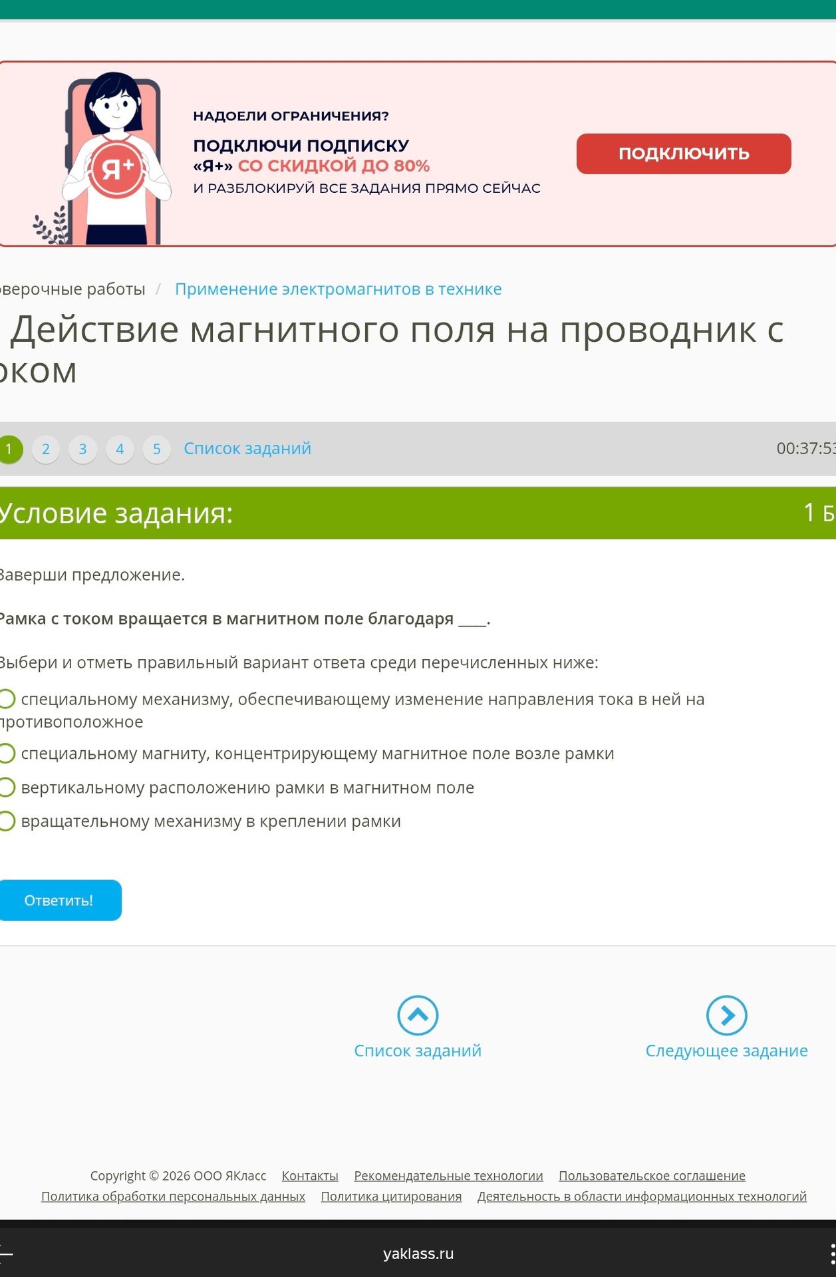Go to task number 3
This screenshot has width=836, height=1277.
point(83,449)
